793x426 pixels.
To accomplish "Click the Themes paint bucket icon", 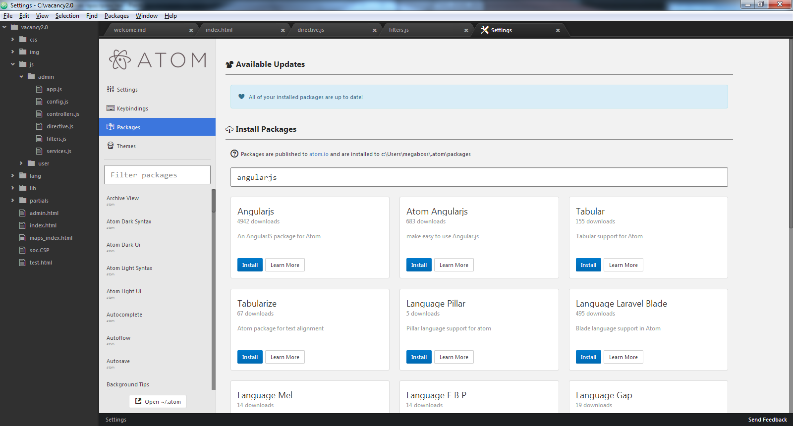I will (x=111, y=146).
